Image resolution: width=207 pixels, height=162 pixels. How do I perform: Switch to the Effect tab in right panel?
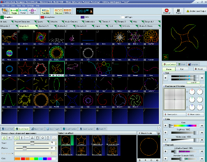point(182,65)
